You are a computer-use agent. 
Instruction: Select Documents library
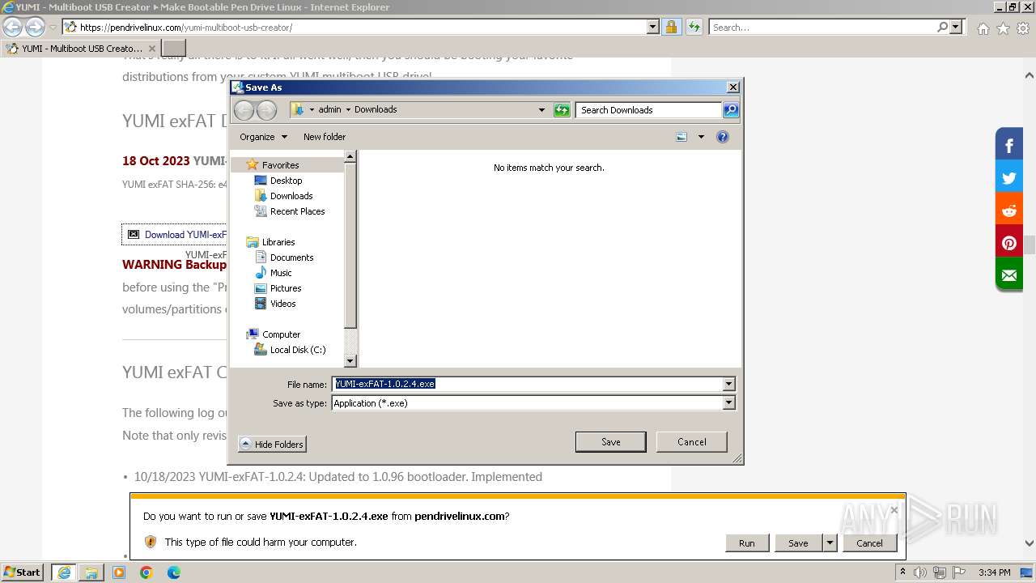tap(291, 257)
